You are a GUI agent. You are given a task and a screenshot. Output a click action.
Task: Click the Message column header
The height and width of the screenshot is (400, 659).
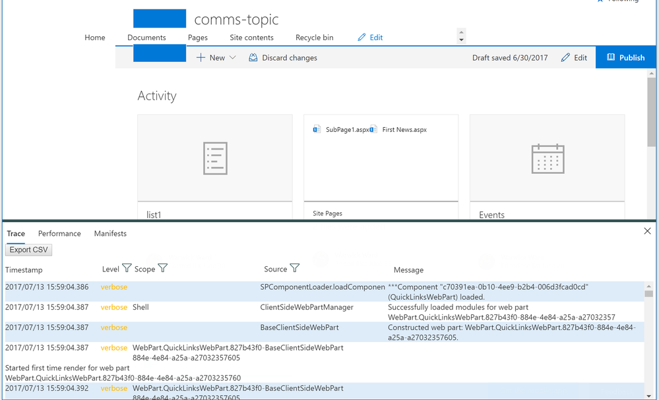[408, 270]
